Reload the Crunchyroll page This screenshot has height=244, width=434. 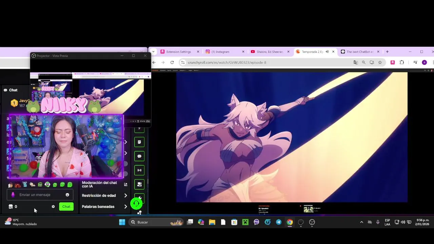[x=172, y=62]
